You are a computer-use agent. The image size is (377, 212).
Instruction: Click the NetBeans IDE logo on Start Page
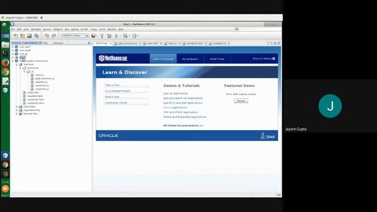tap(113, 58)
